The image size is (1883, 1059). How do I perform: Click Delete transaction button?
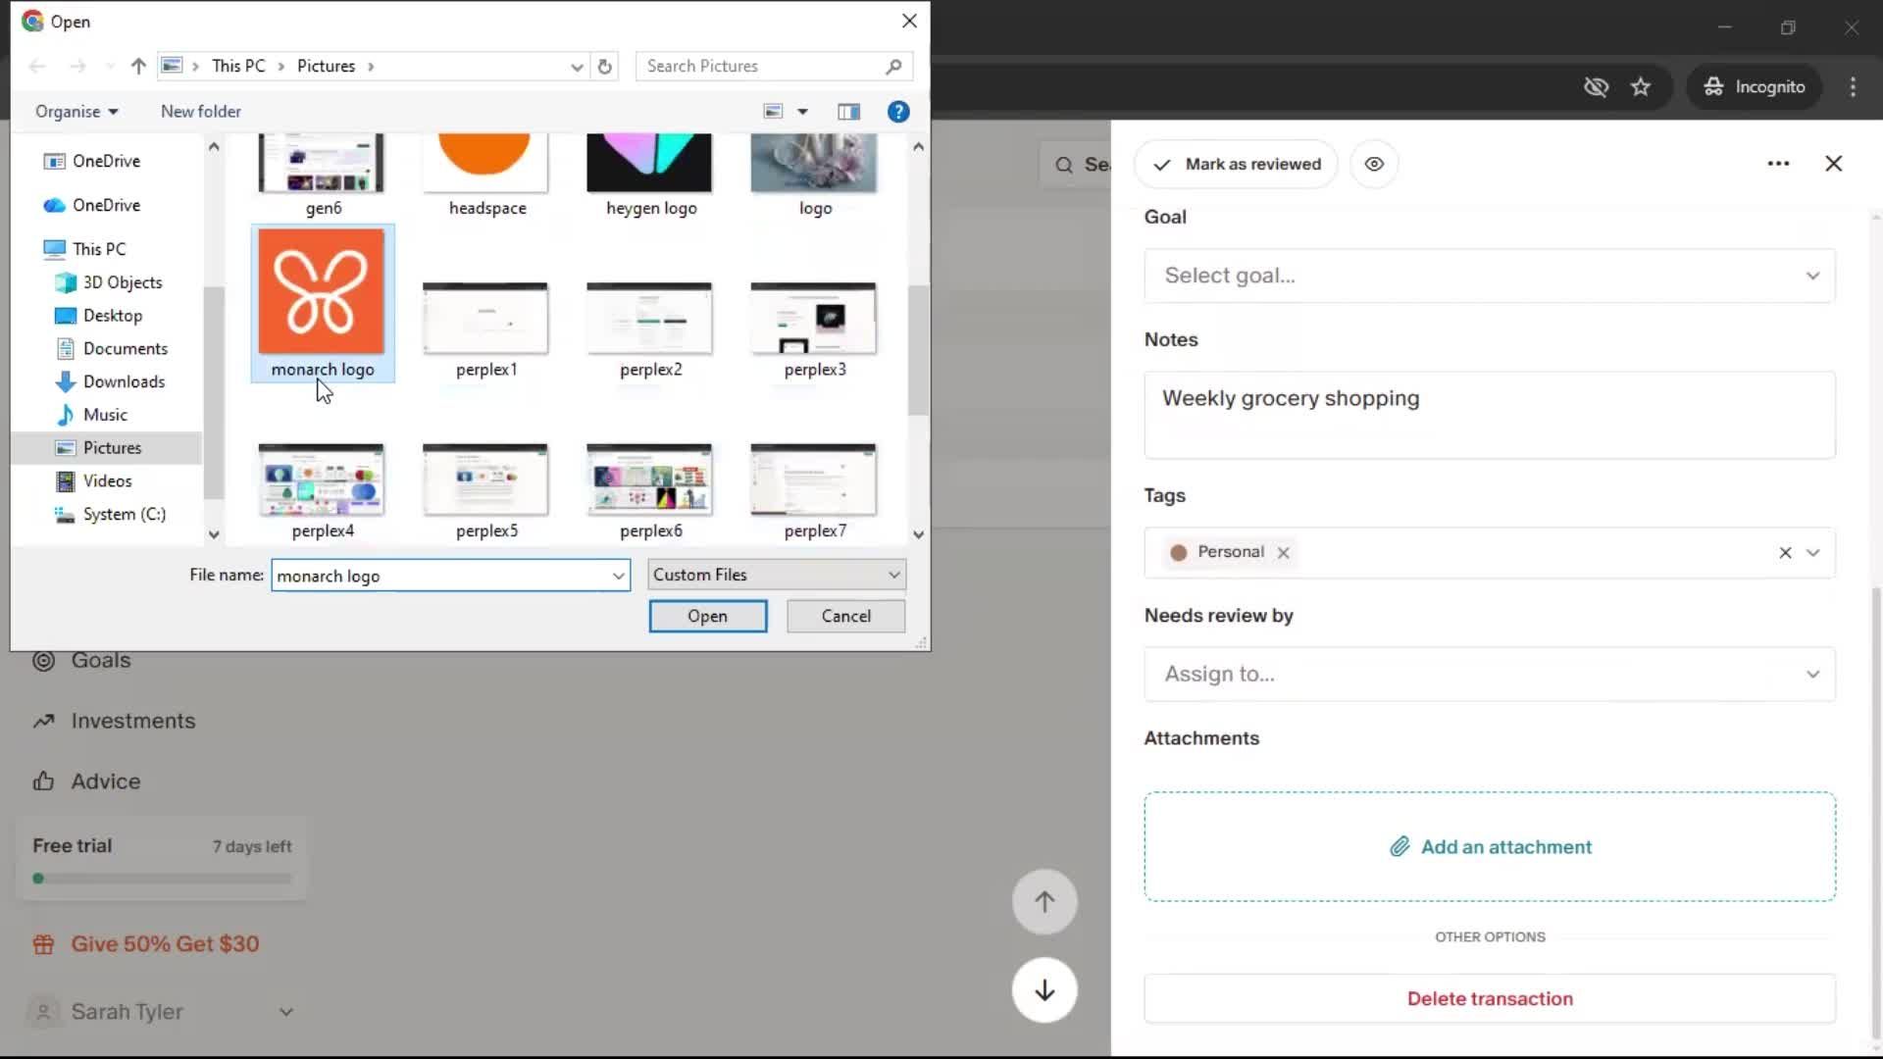[x=1489, y=998]
